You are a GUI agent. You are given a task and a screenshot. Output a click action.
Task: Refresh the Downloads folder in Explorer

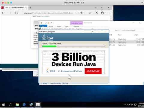tap(119, 31)
